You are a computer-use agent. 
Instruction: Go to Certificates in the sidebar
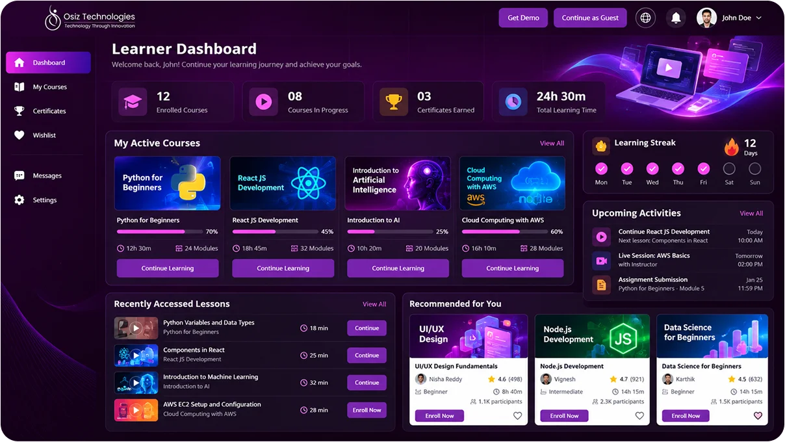coord(48,111)
